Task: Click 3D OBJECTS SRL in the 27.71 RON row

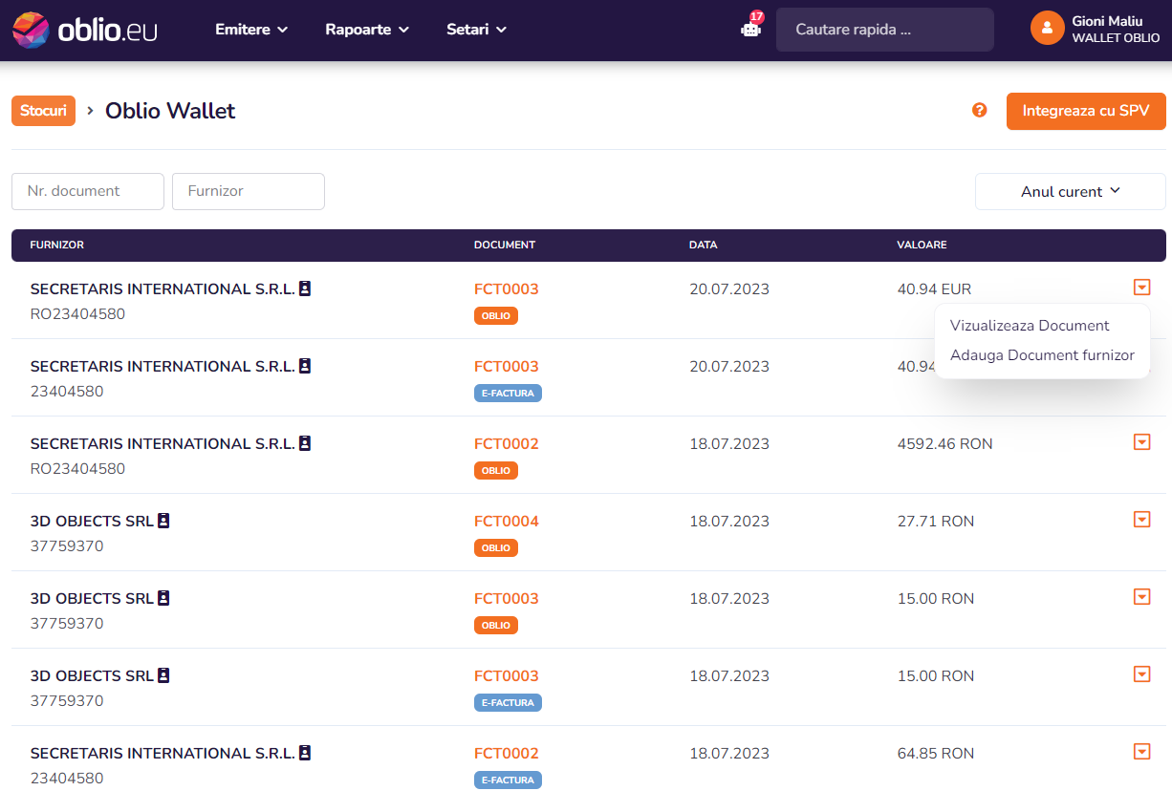Action: (x=92, y=522)
